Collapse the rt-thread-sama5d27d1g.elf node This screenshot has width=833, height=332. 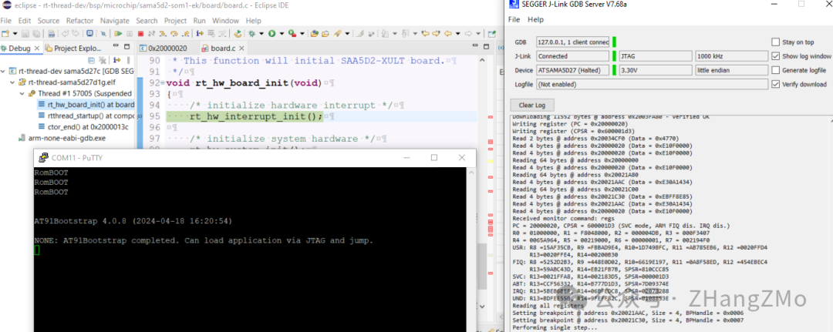point(13,82)
